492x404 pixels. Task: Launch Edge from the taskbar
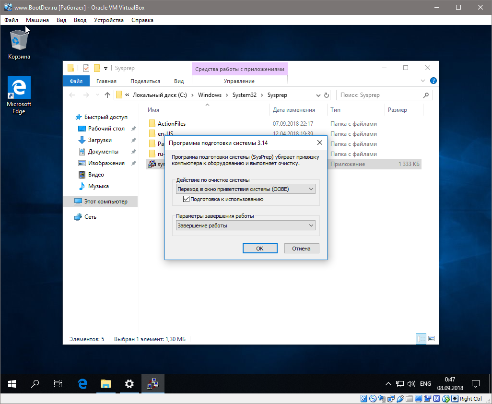pyautogui.click(x=82, y=383)
